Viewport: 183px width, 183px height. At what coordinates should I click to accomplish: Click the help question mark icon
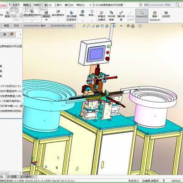(140, 5)
